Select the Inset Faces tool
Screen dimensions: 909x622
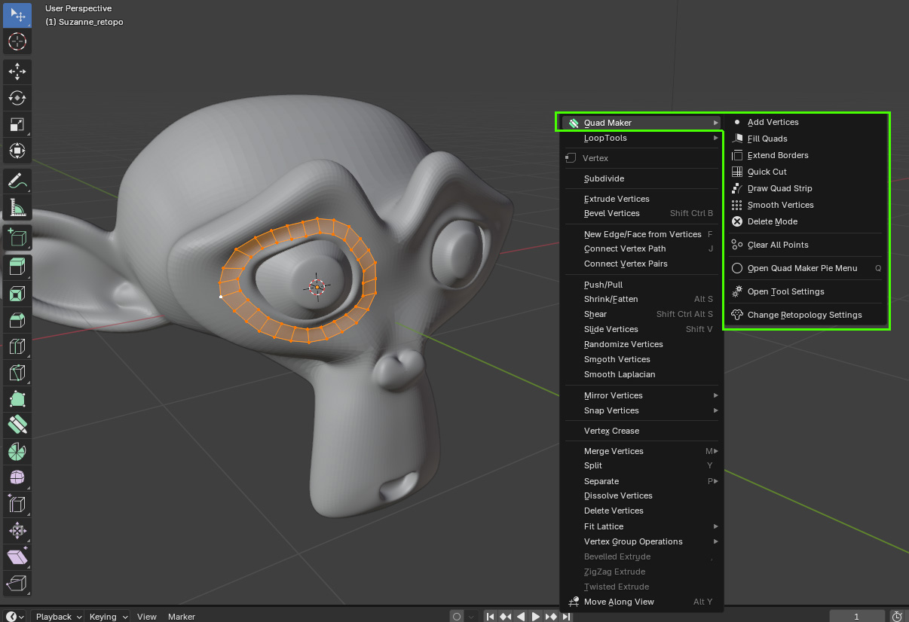pos(17,294)
